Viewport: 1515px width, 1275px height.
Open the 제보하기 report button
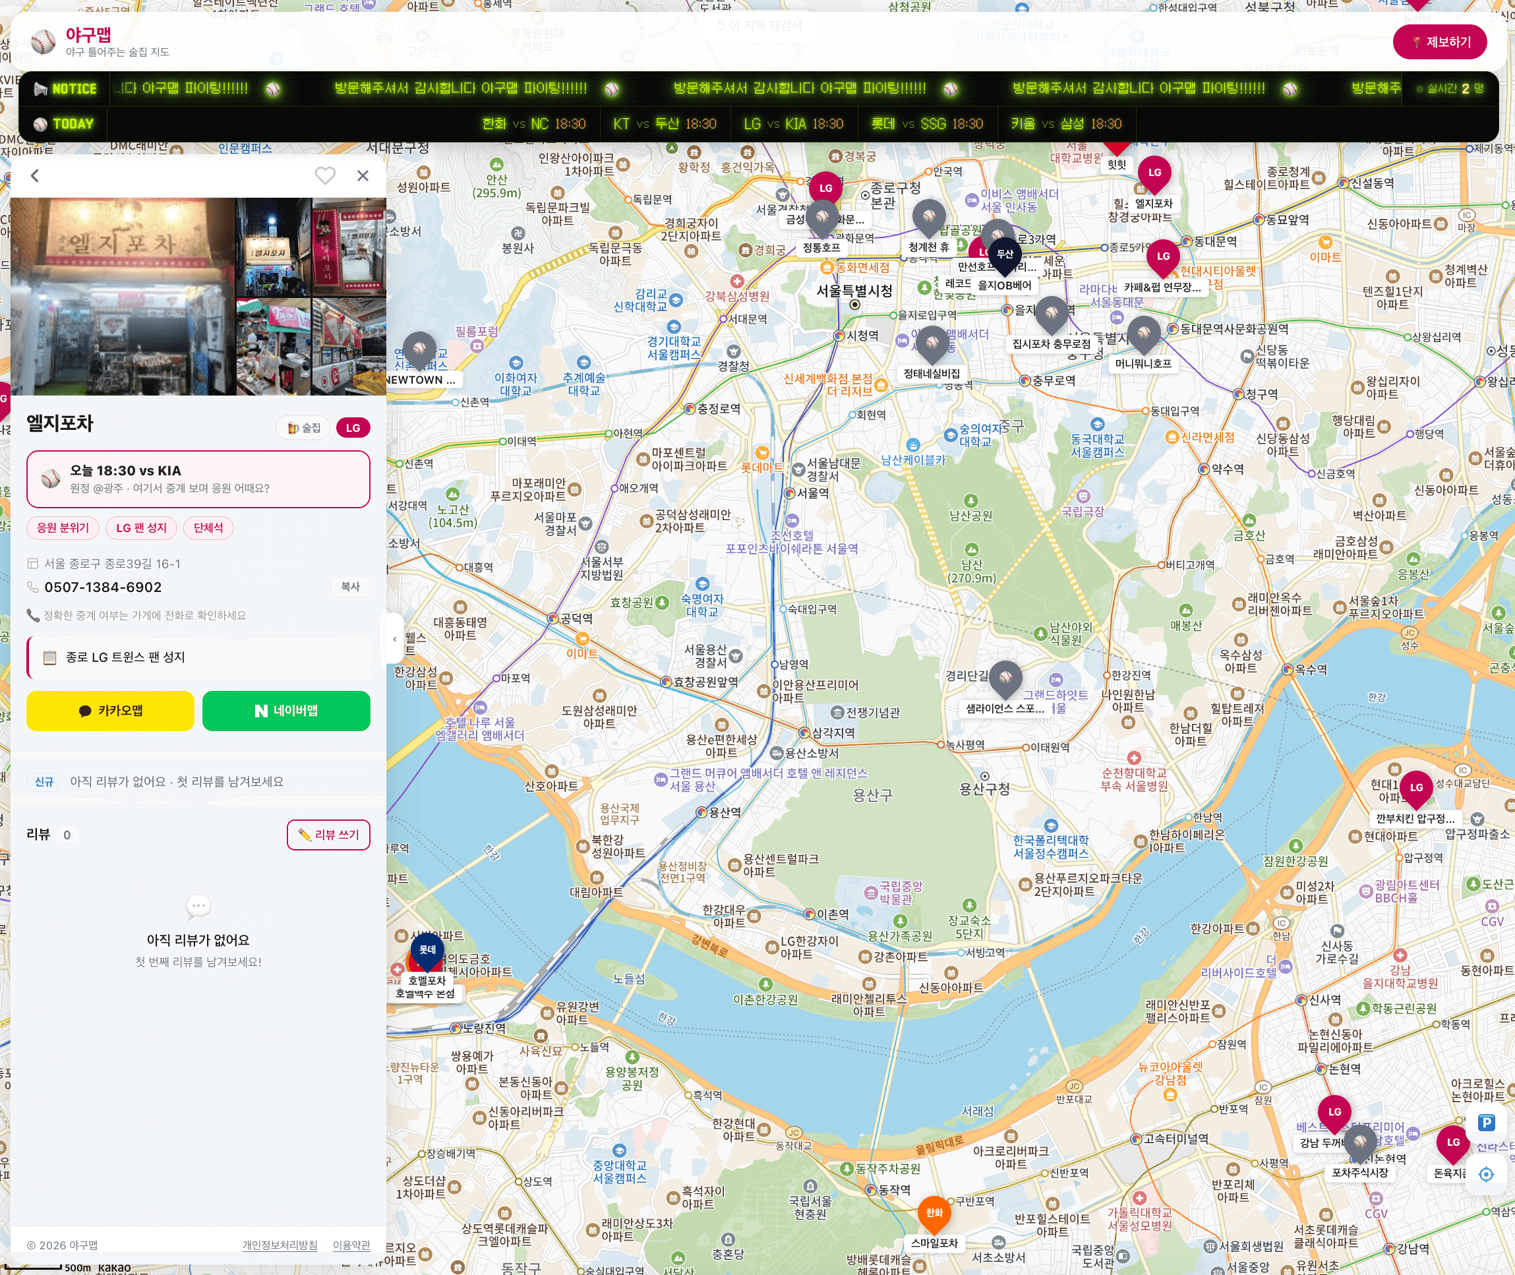1440,42
